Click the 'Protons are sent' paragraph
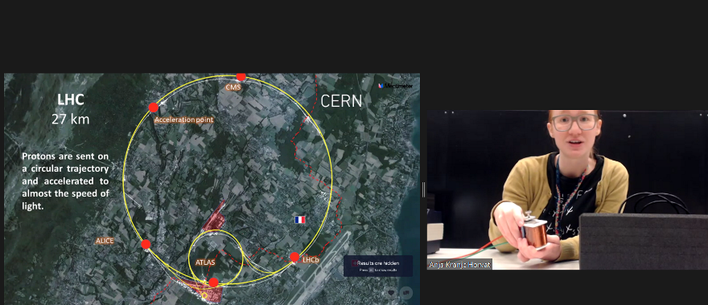This screenshot has height=305, width=708. pyautogui.click(x=65, y=181)
